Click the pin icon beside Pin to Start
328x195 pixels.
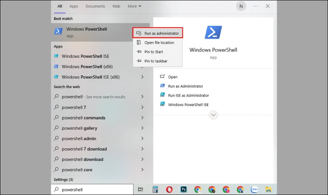click(x=139, y=51)
